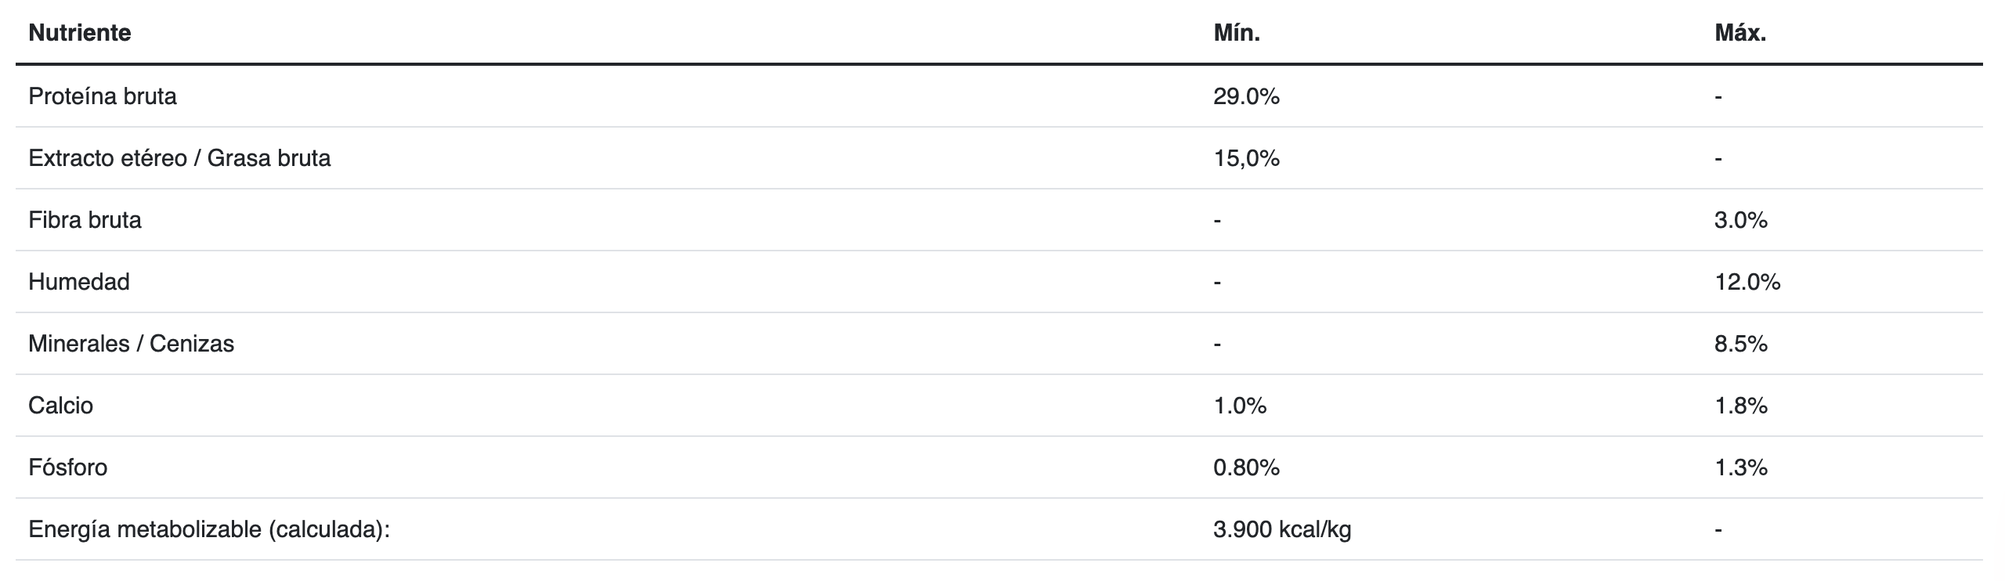This screenshot has height=581, width=2005.
Task: Click the 1.3% maximum phosphorus value
Action: pyautogui.click(x=1740, y=467)
